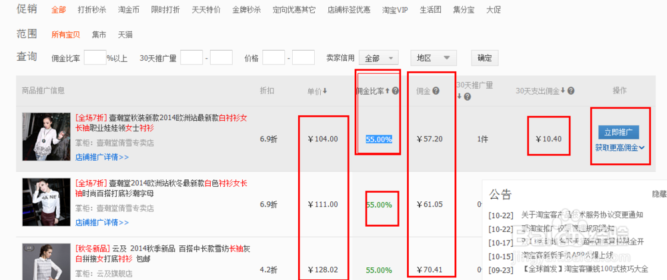Select the 淘宝VIP promotion filter
Viewport: 667px width, 280px height.
tap(395, 10)
